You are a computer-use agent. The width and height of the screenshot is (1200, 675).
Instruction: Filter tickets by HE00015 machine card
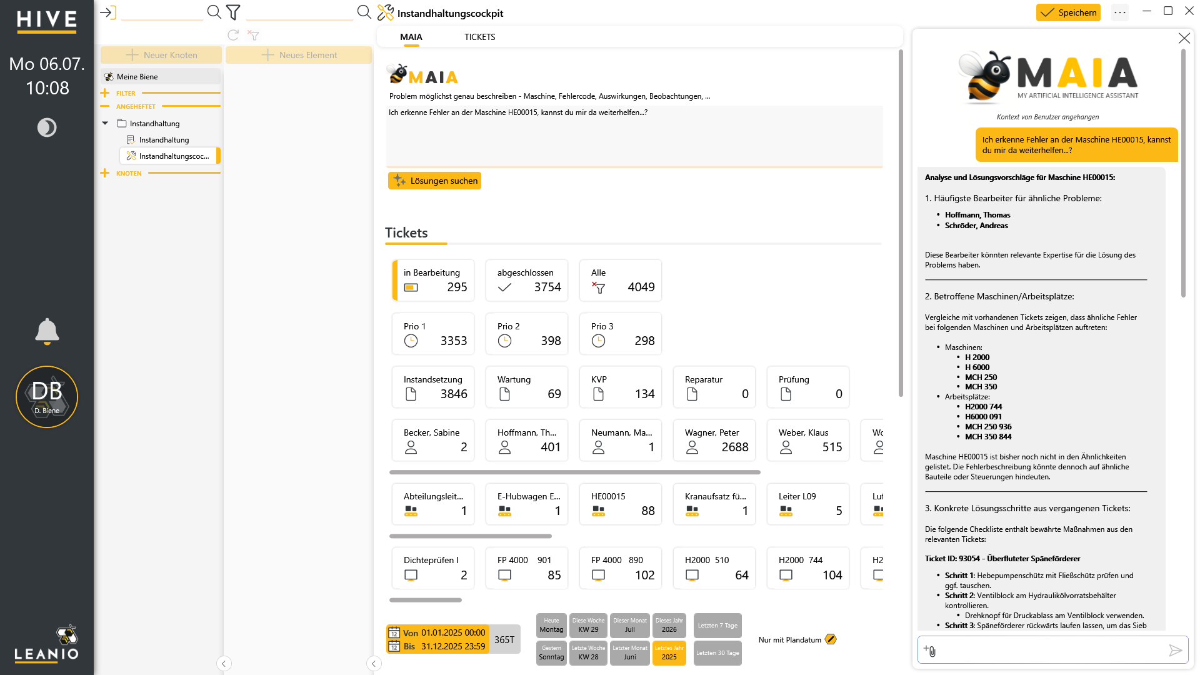click(x=621, y=504)
